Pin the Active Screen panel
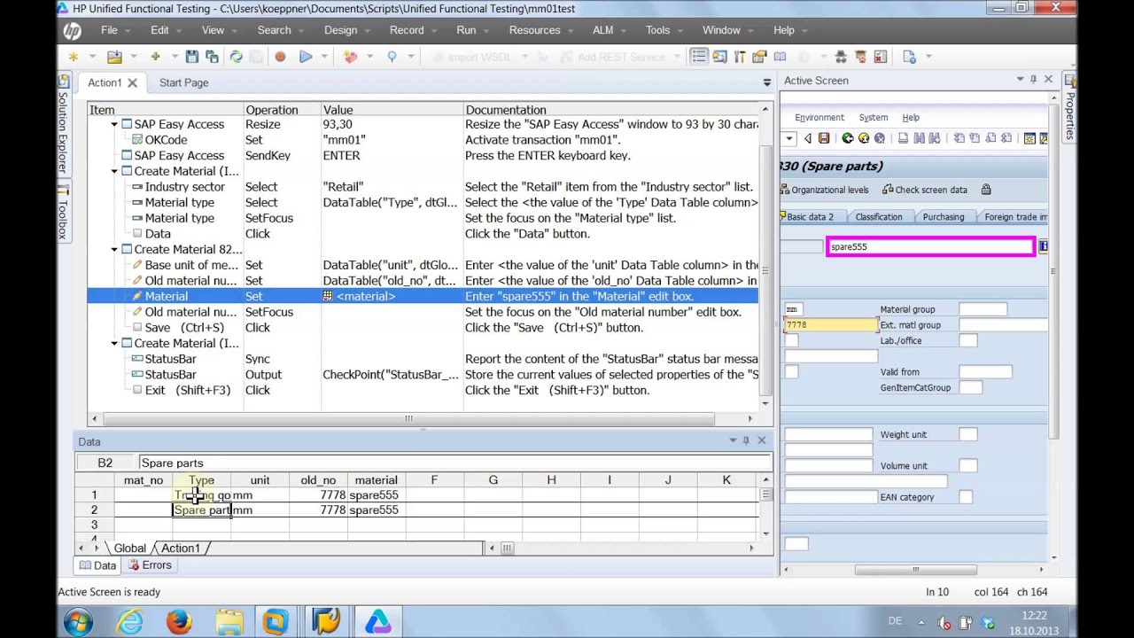The image size is (1134, 638). pos(1033,80)
